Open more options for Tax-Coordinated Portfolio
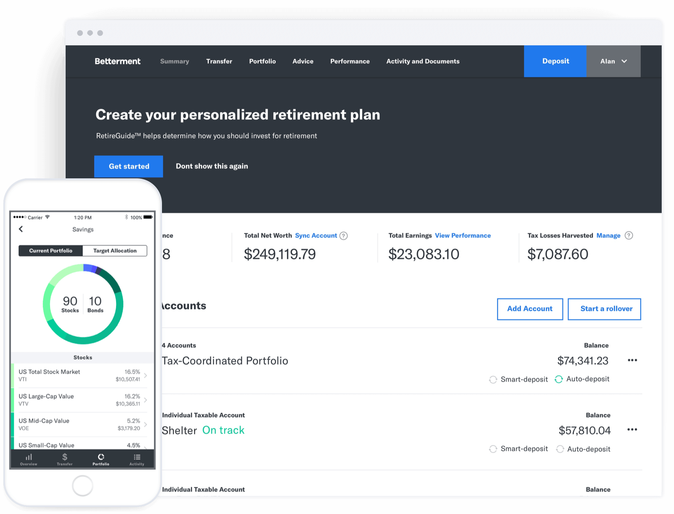 632,360
